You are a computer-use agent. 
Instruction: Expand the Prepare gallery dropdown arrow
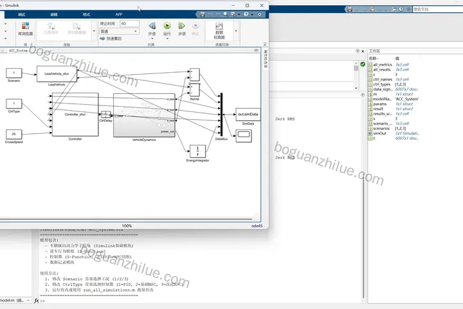coord(94,31)
